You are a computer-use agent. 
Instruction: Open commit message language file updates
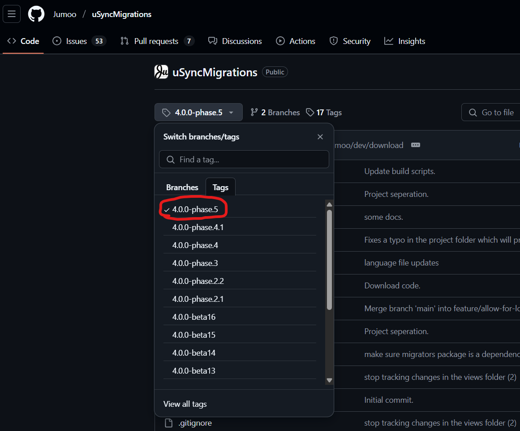(401, 263)
